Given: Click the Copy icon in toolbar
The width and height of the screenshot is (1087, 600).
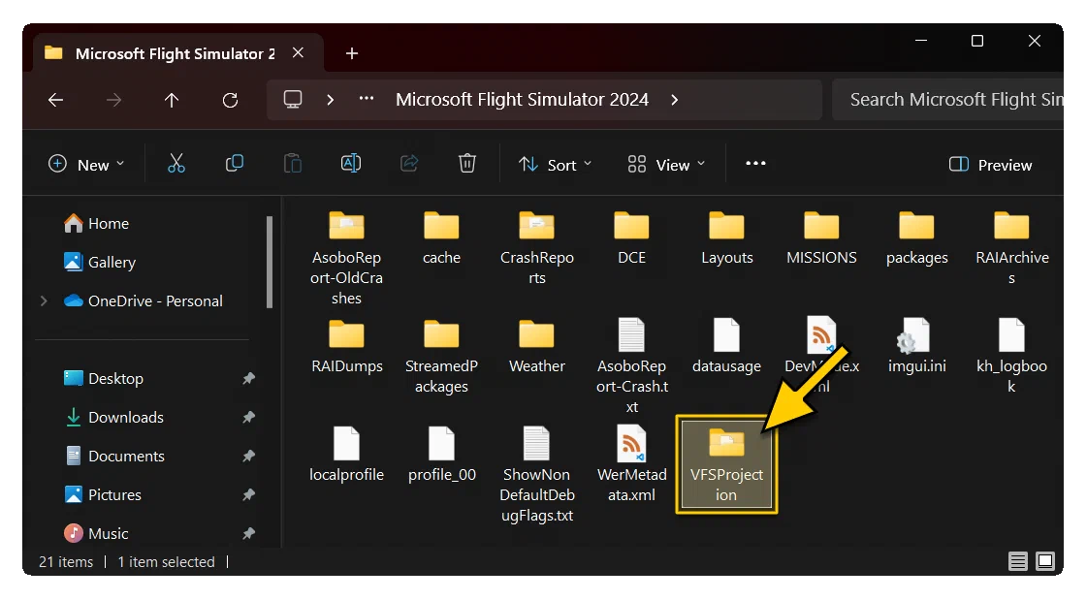Looking at the screenshot, I should (235, 164).
